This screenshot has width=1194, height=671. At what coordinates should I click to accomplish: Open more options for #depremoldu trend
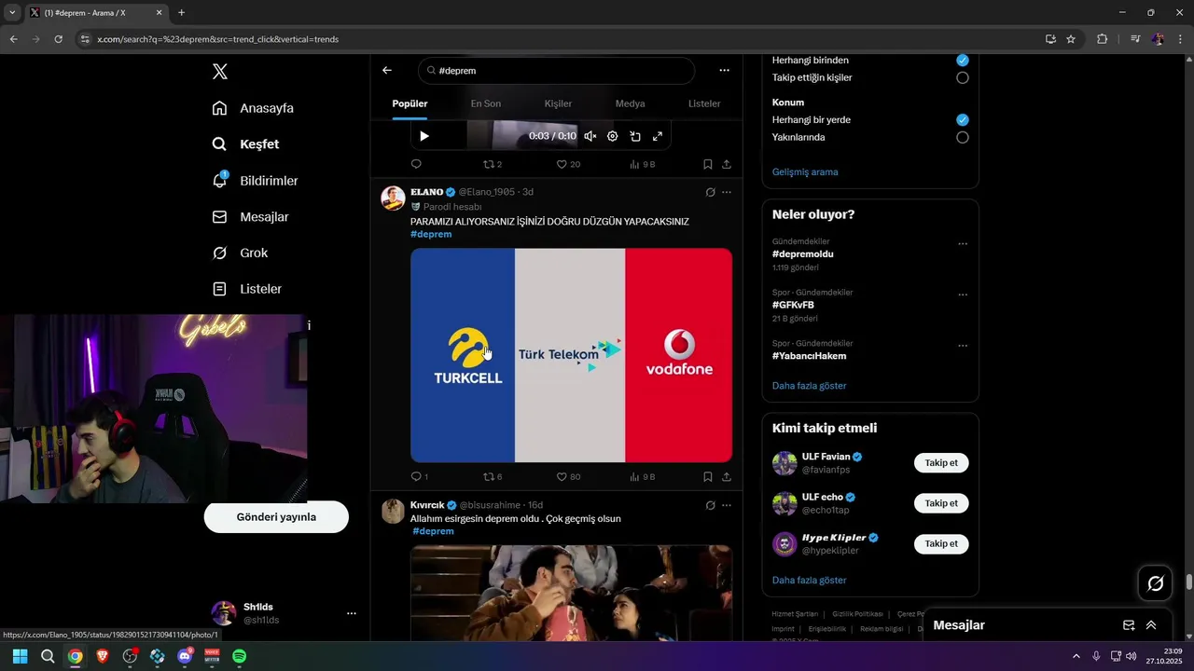(x=963, y=244)
